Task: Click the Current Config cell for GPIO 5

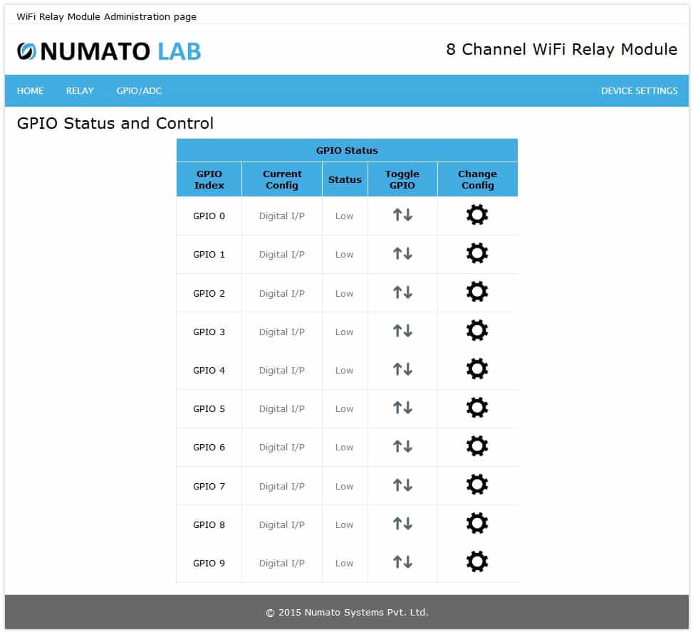Action: tap(282, 408)
